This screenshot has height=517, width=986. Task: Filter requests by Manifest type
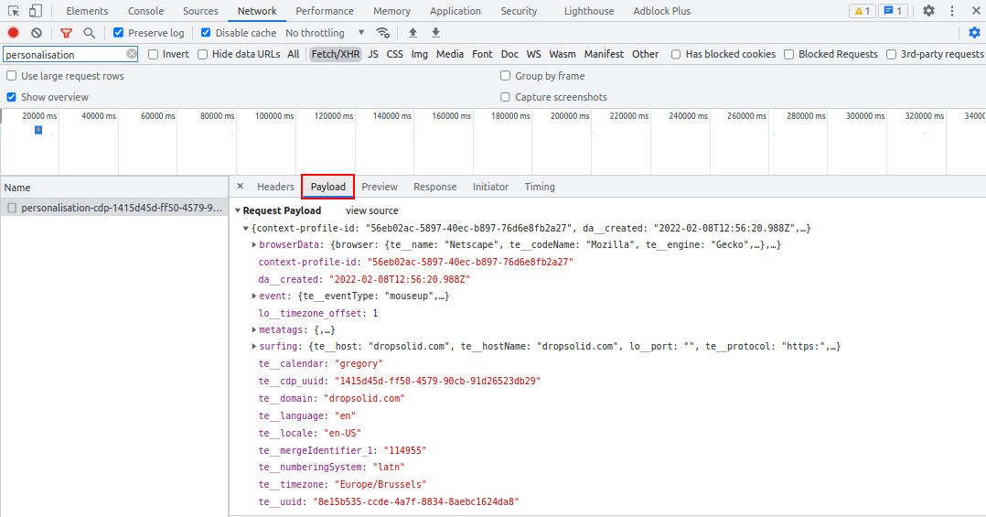coord(604,54)
